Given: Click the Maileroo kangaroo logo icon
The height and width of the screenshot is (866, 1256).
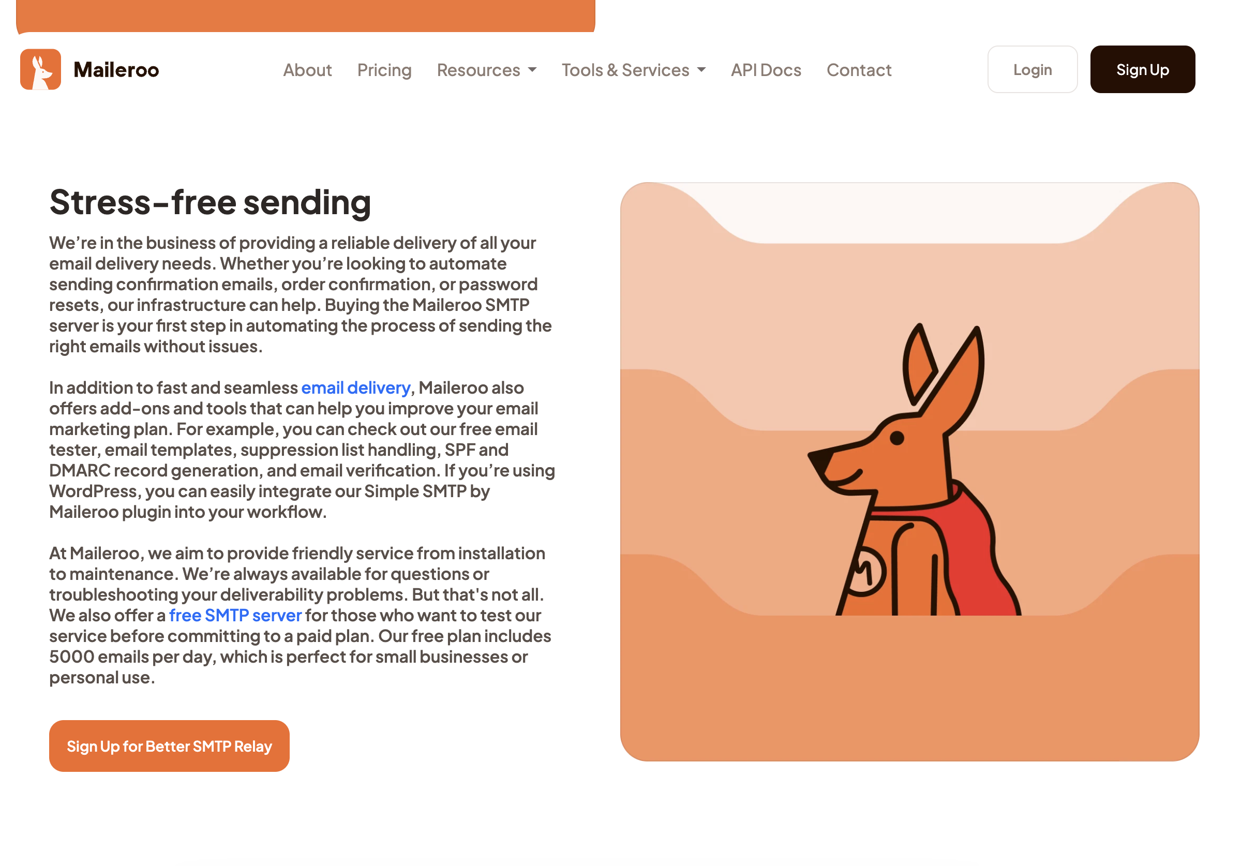Looking at the screenshot, I should pyautogui.click(x=40, y=69).
